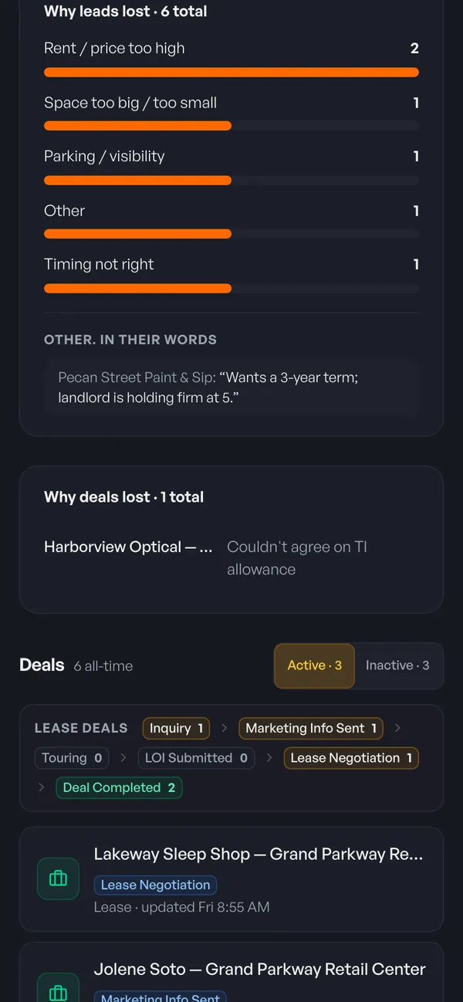Open Lakeway Sleep Shop briefcase icon

[x=58, y=878]
